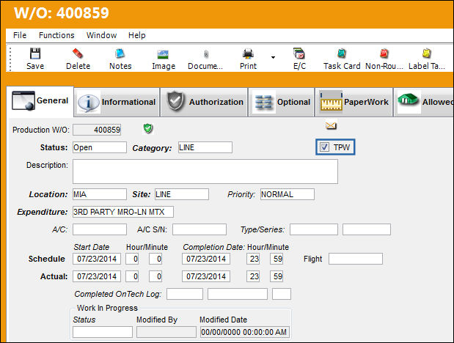Image resolution: width=454 pixels, height=343 pixels.
Task: Click the Schedule start minute field
Action: (x=155, y=259)
